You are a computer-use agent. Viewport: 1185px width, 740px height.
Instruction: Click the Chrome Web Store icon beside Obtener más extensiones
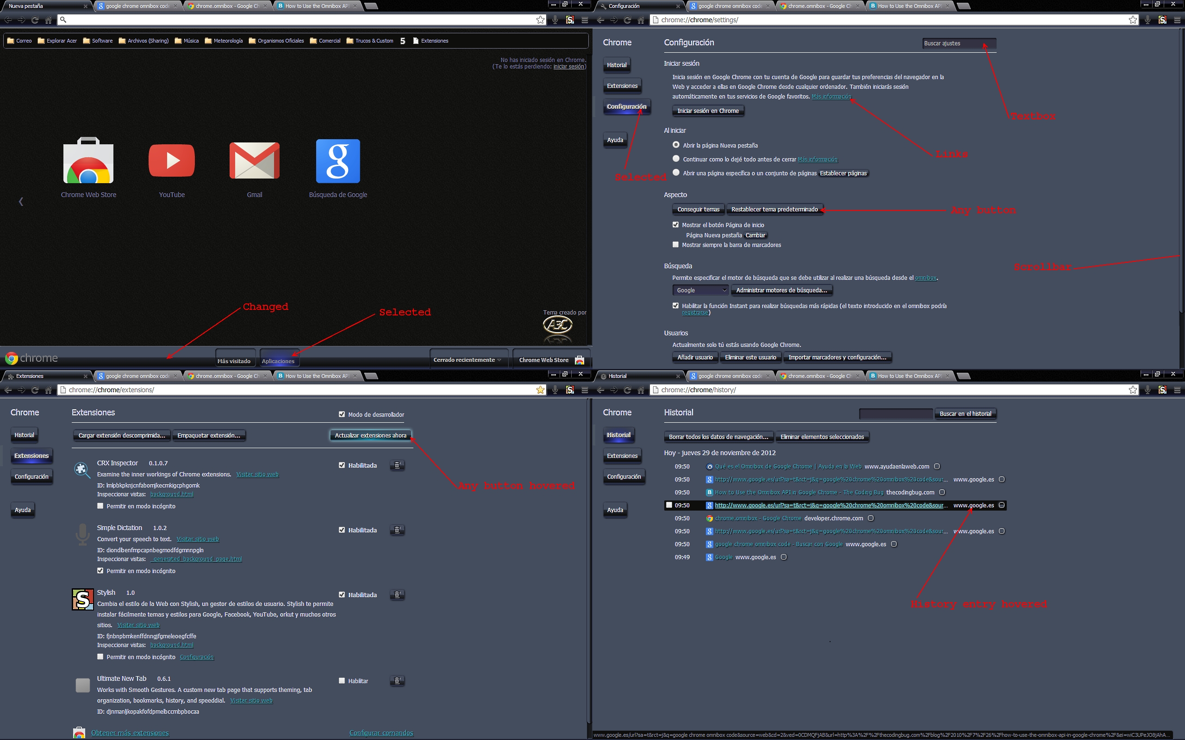point(79,733)
